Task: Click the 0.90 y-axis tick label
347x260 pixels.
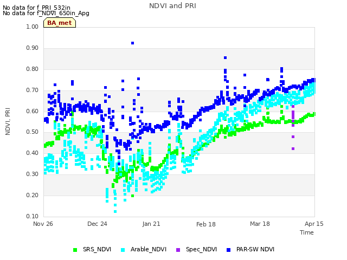Action: [x=33, y=48]
